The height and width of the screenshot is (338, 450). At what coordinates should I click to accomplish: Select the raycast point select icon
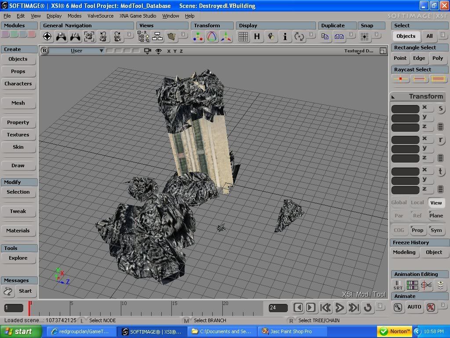(x=401, y=78)
